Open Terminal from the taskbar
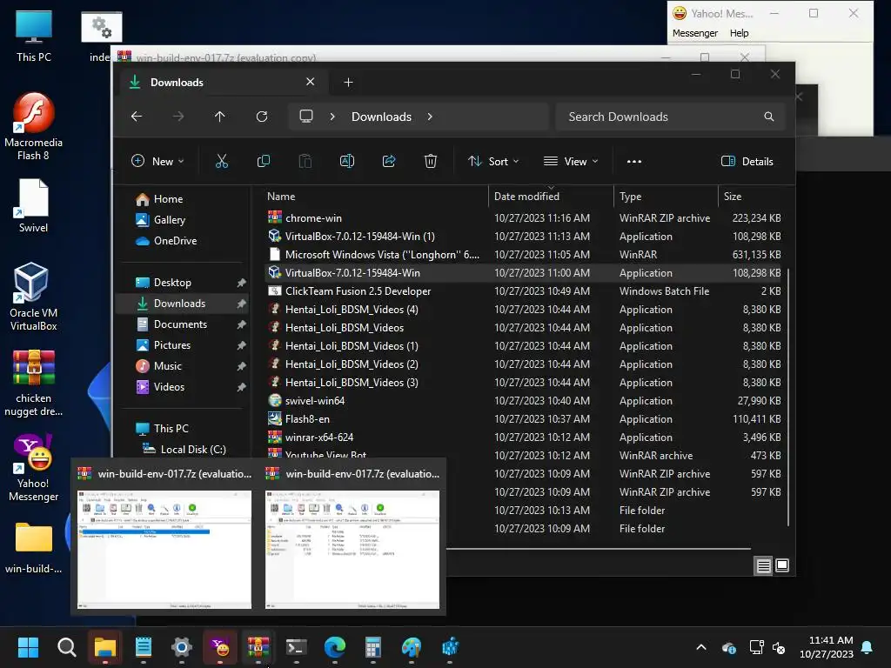Screen dimensions: 891x668 296,647
